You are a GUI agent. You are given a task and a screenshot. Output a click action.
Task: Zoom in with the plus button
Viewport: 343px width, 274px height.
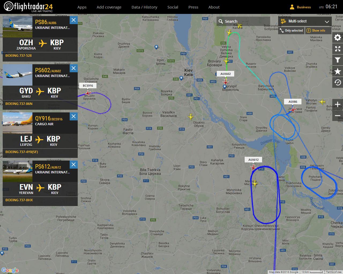click(338, 104)
